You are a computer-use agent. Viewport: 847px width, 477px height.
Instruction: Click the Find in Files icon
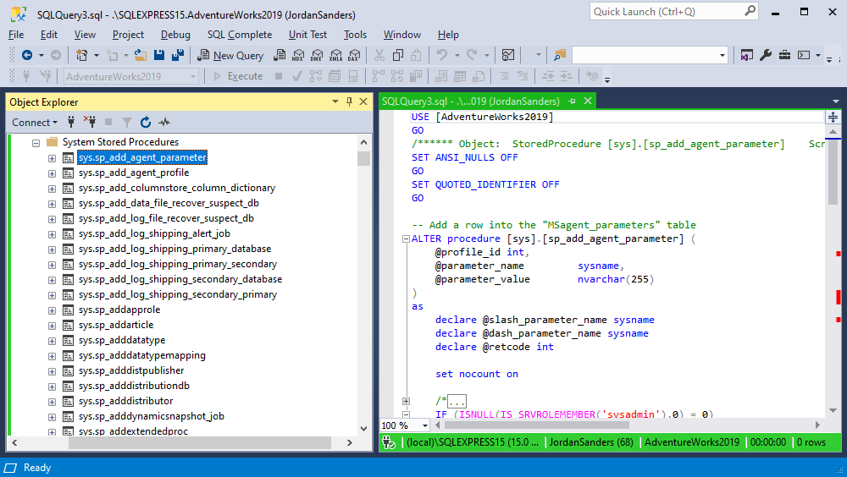tap(560, 55)
